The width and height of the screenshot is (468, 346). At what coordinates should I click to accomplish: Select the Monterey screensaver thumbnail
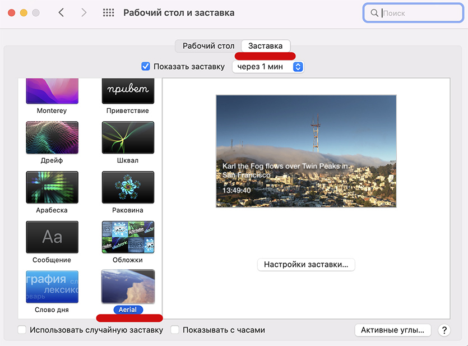coord(52,91)
